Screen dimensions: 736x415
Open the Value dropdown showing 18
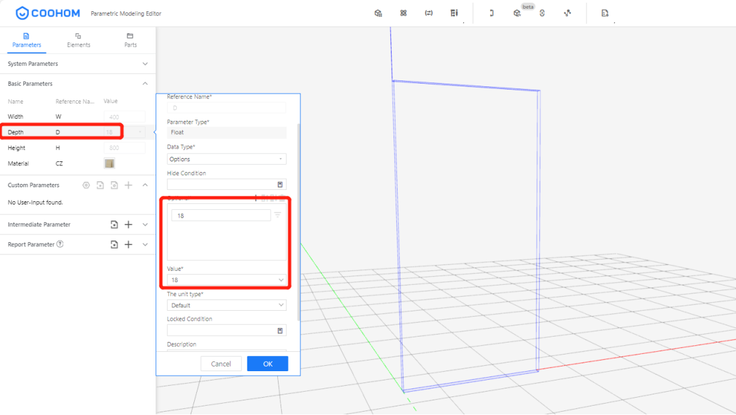point(226,280)
